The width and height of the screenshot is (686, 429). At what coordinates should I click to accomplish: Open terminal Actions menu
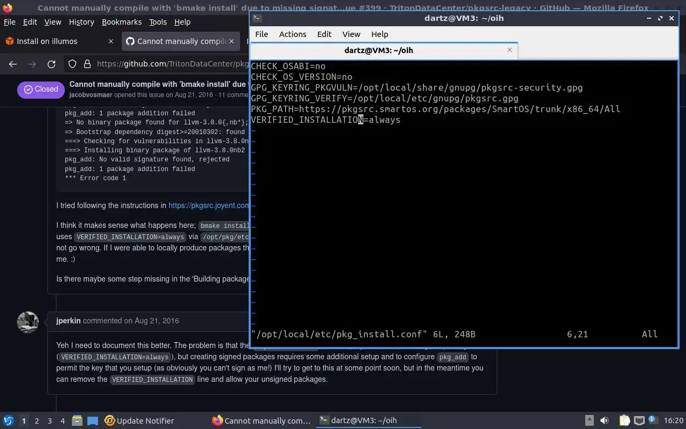point(293,34)
